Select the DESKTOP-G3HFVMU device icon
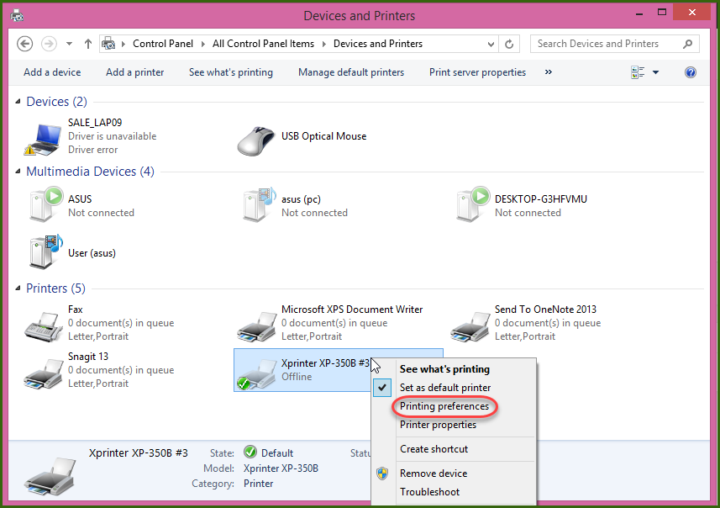This screenshot has height=508, width=720. click(x=472, y=204)
